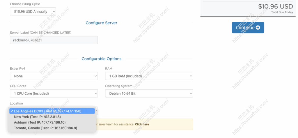Expand the Extra IPv4 dropdown
The width and height of the screenshot is (298, 138).
click(54, 76)
